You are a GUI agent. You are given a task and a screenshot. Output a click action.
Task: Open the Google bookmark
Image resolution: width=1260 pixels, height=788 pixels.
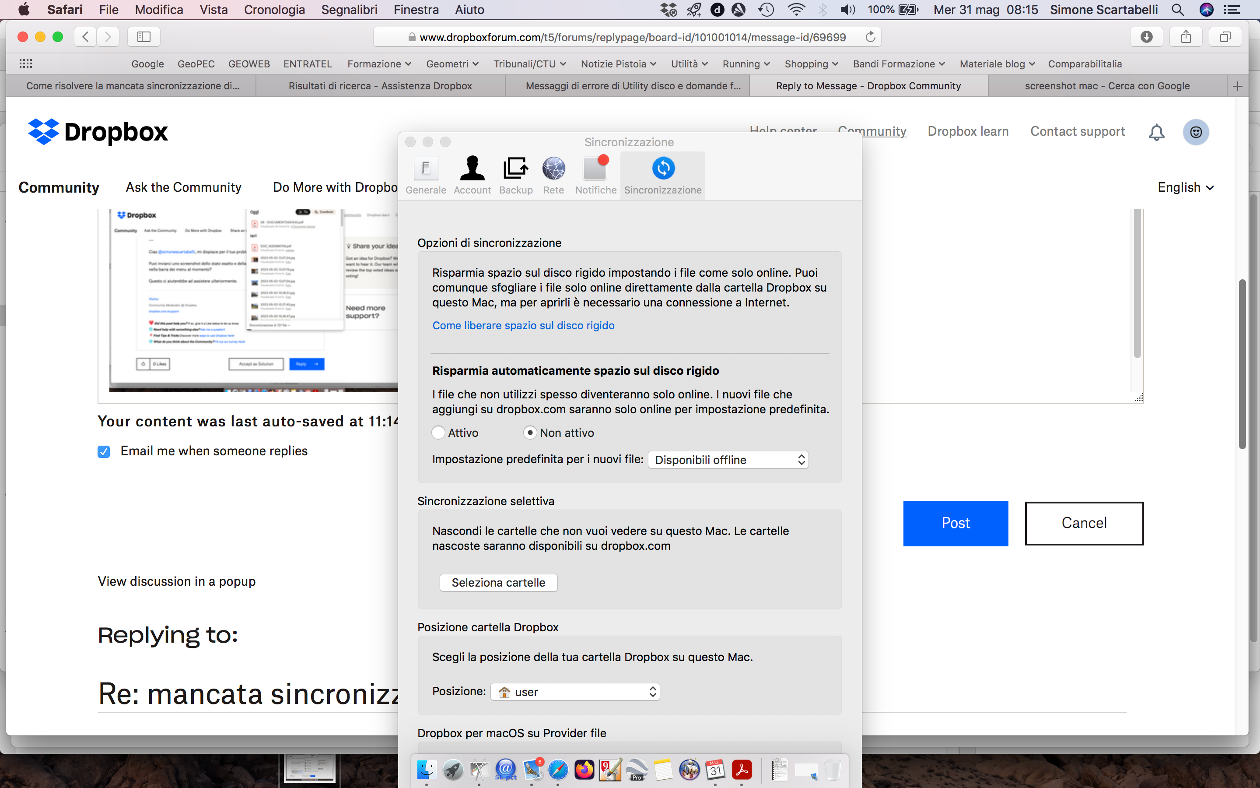pos(147,63)
